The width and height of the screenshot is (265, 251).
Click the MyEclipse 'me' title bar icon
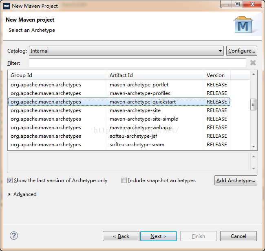[7, 6]
